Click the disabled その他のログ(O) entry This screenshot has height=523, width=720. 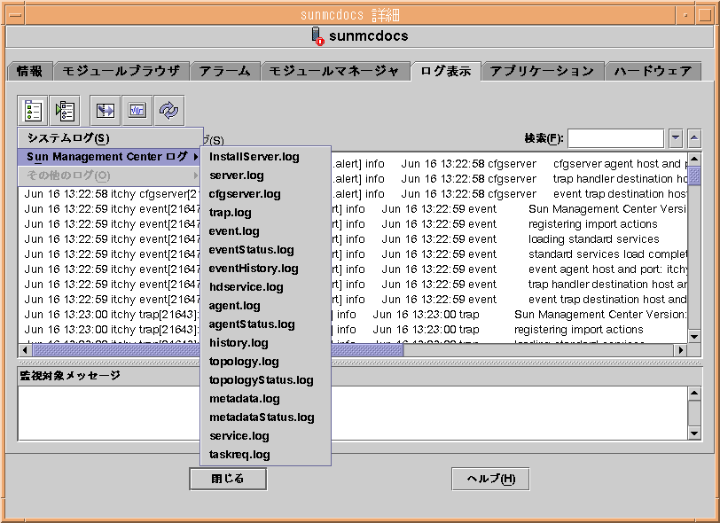110,176
